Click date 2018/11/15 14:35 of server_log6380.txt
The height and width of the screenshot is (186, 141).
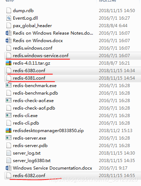pyautogui.click(x=117, y=161)
